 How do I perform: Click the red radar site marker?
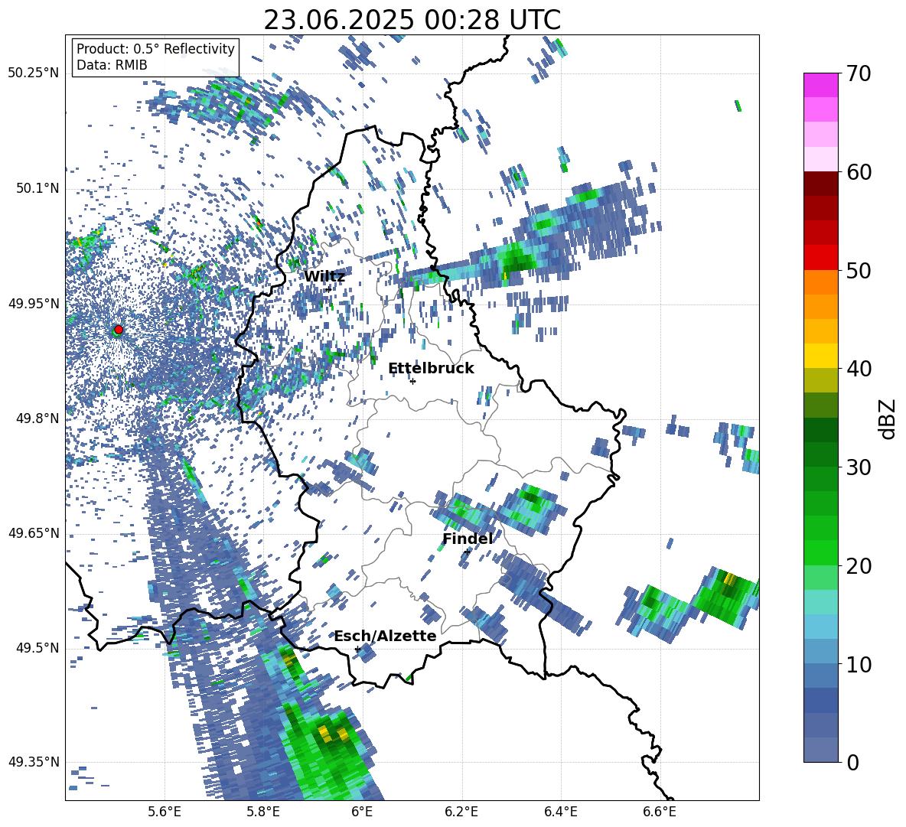119,329
